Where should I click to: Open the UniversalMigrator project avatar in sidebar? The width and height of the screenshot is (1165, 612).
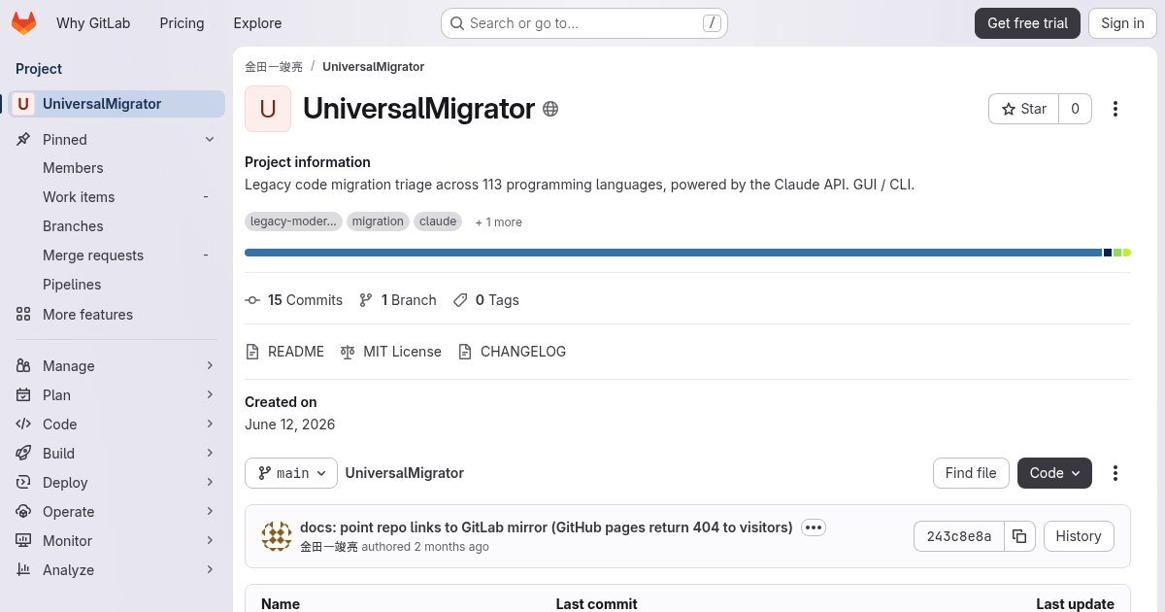(x=23, y=104)
